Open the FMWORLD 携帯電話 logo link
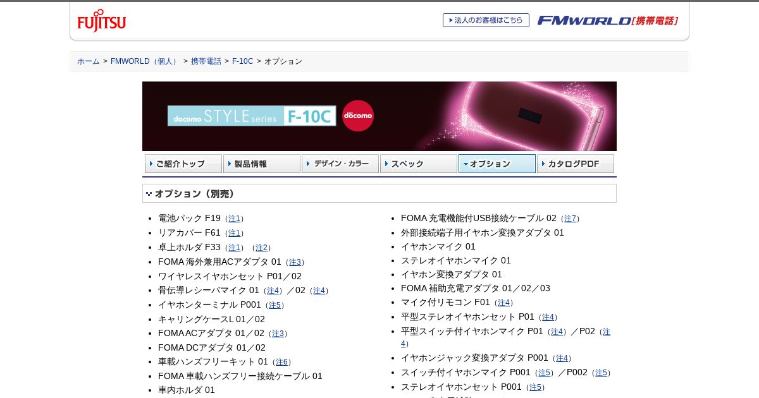Screen dimensions: 759x398 608,20
